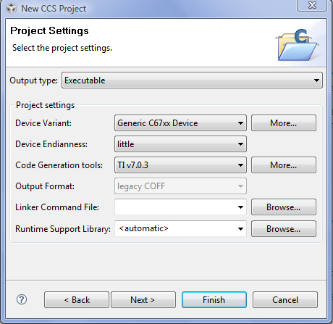Image resolution: width=333 pixels, height=324 pixels.
Task: Cancel the new project wizard
Action: tap(285, 300)
